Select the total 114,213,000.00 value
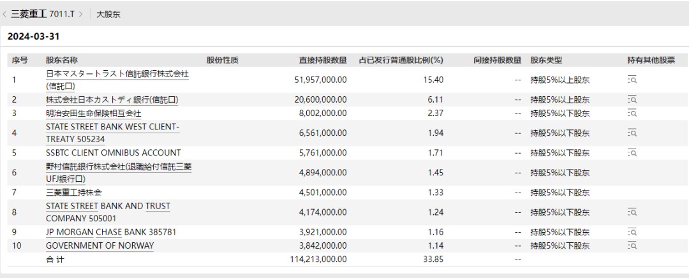Image resolution: width=689 pixels, height=278 pixels. (x=318, y=259)
